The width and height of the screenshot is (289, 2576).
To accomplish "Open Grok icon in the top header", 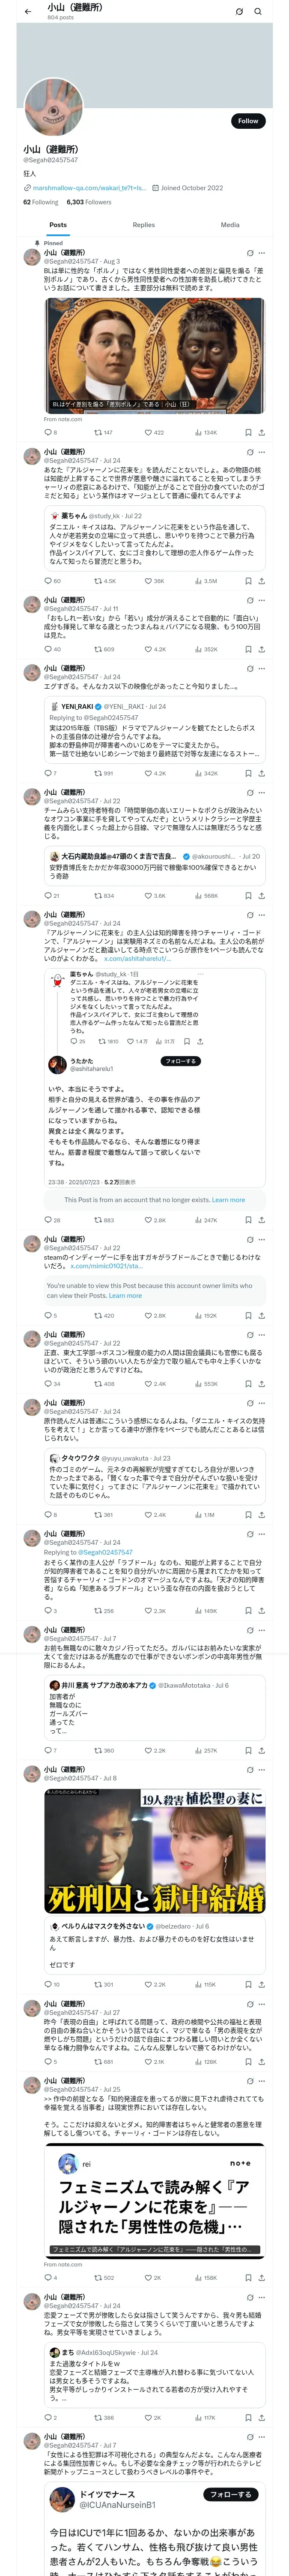I will pos(239,11).
